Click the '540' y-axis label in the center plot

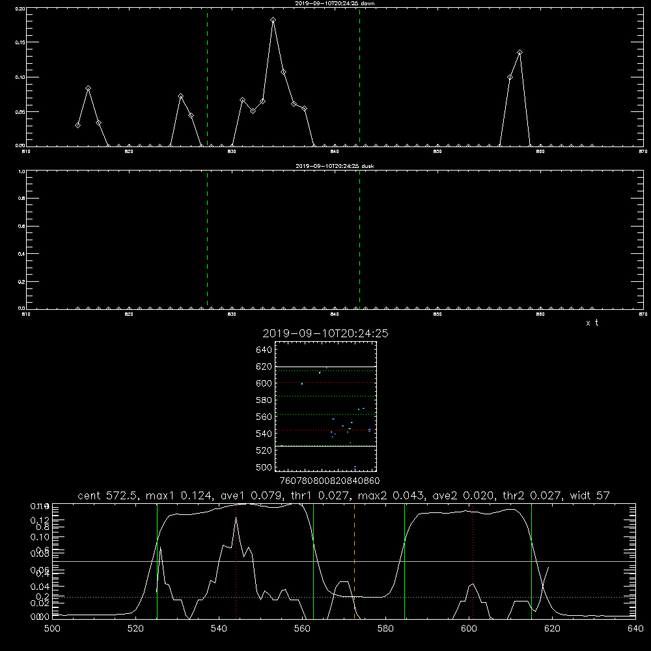(264, 434)
